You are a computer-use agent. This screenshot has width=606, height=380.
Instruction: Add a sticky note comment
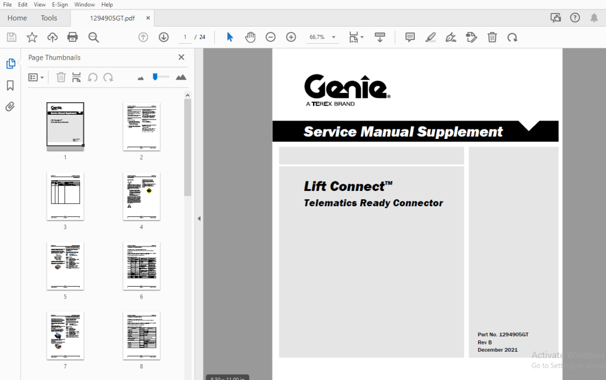pos(410,37)
